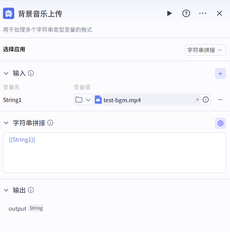The image size is (230, 232).
Task: Collapse the 字符串拼接 section
Action: (6, 123)
